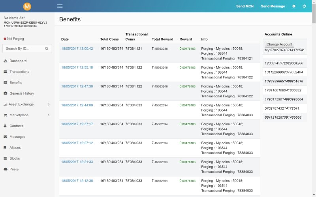
Task: Open the Transactions sidebar item
Action: [x=19, y=72]
